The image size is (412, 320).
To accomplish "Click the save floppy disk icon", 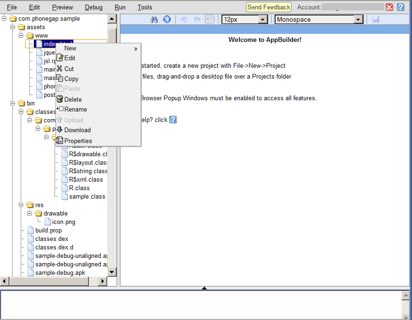I will point(376,19).
